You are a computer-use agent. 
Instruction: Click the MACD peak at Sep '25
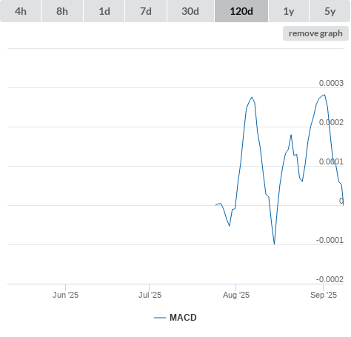click(x=324, y=95)
